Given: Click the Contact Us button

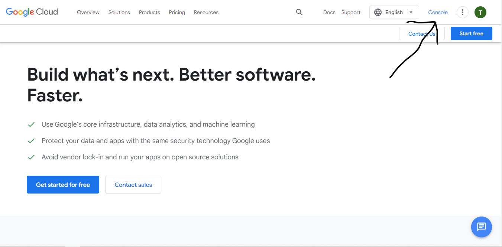Looking at the screenshot, I should click(x=422, y=33).
